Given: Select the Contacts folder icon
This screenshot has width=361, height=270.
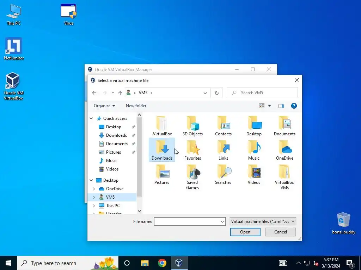Looking at the screenshot, I should (x=223, y=126).
